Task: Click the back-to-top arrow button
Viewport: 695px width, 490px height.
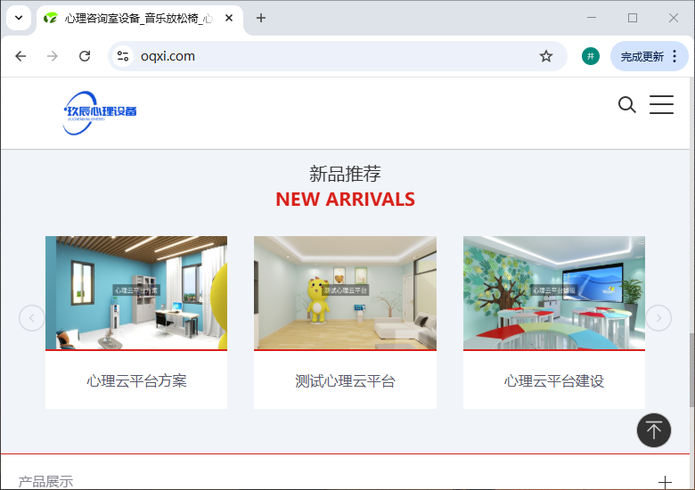Action: tap(654, 430)
